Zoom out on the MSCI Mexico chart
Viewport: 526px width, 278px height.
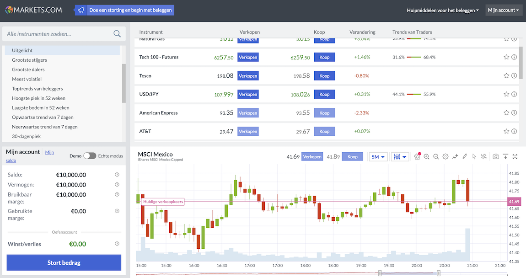(436, 157)
